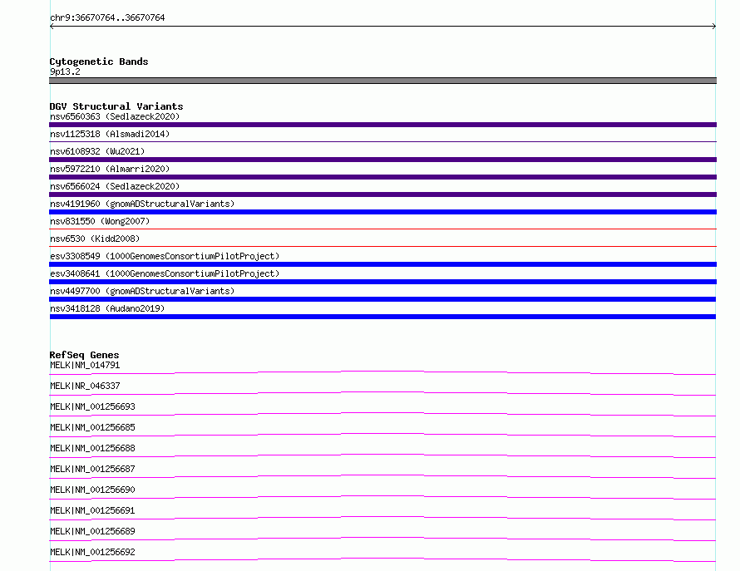Select the 9p13.2 band label
740x571 pixels.
coord(65,71)
